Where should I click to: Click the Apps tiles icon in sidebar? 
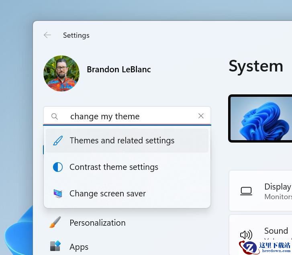(55, 246)
